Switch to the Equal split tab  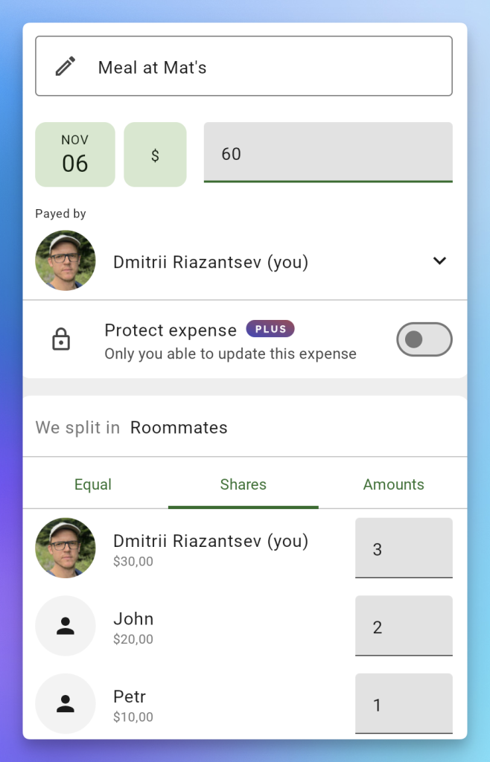pyautogui.click(x=93, y=484)
